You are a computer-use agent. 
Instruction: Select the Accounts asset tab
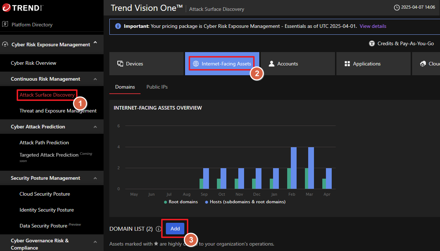[297, 64]
